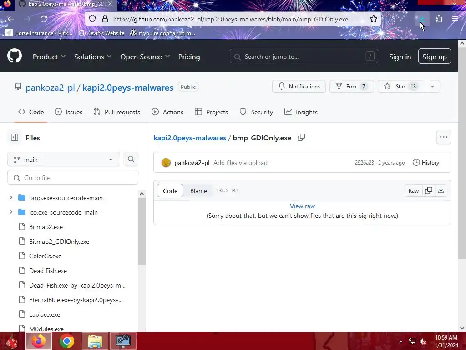Screen dimensions: 466x350
Task: Expand the ico.exe-sourcecode-main folder
Action: [11, 212]
